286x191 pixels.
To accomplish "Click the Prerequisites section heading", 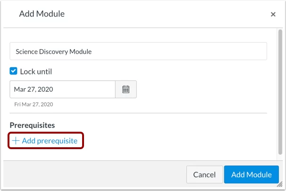I will pos(32,125).
